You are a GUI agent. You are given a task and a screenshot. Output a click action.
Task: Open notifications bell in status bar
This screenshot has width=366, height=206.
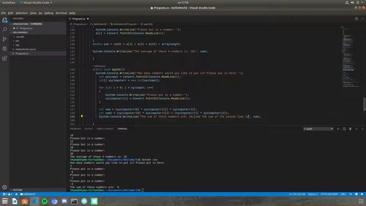362,194
